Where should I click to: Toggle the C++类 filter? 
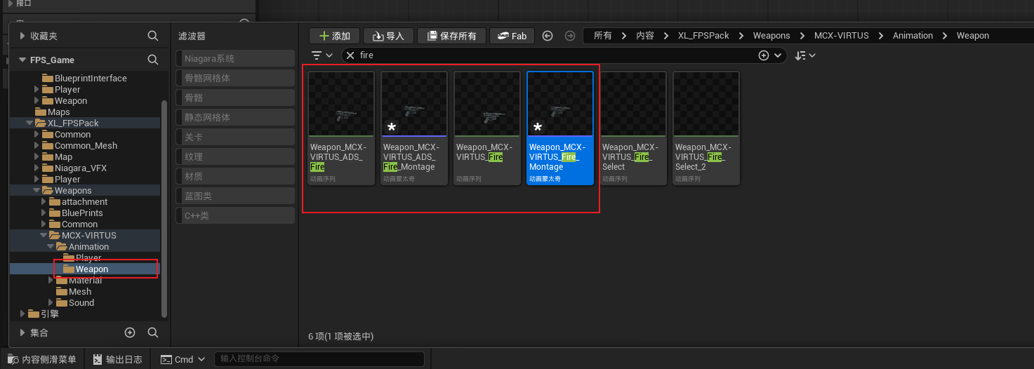coord(235,215)
